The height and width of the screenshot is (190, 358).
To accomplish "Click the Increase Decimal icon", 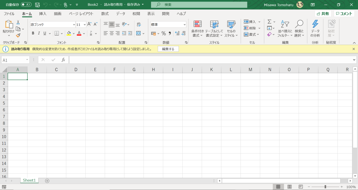I will [x=177, y=33].
